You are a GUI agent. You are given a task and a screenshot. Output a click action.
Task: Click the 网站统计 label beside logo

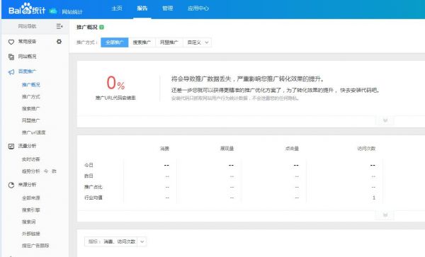pos(72,11)
